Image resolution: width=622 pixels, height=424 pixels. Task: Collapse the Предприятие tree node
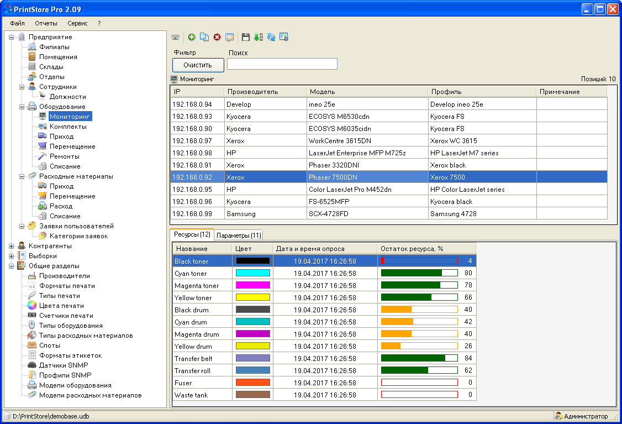click(12, 37)
